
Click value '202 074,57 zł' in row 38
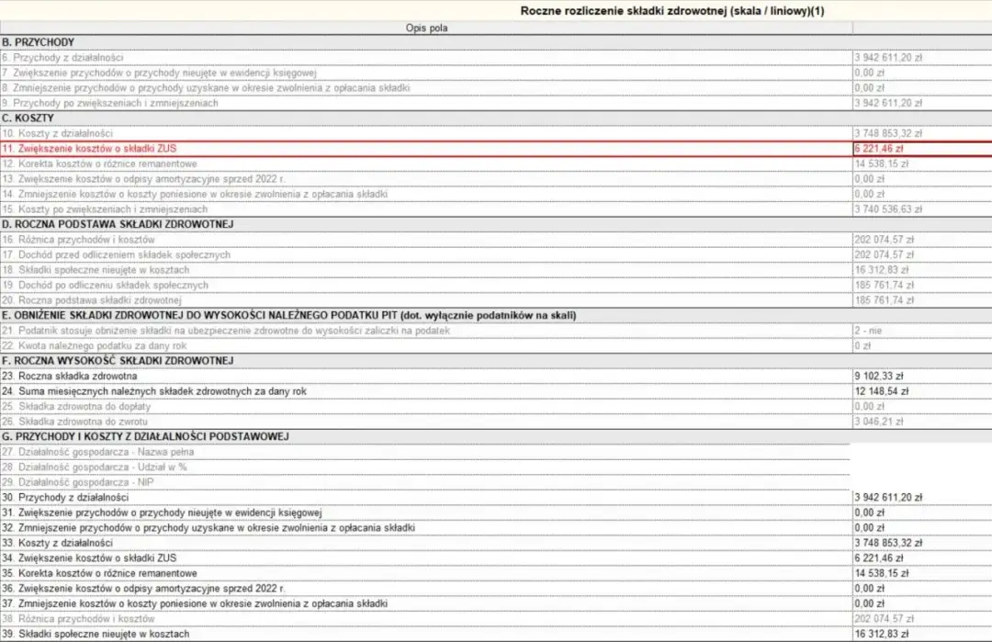[x=885, y=619]
